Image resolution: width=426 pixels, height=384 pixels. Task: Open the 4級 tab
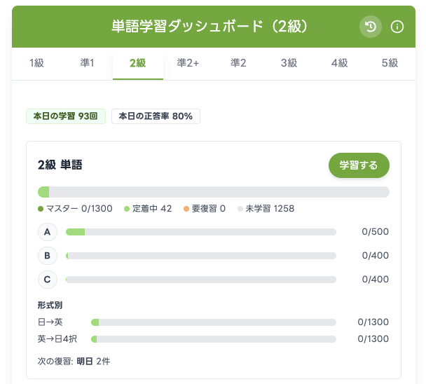[339, 63]
